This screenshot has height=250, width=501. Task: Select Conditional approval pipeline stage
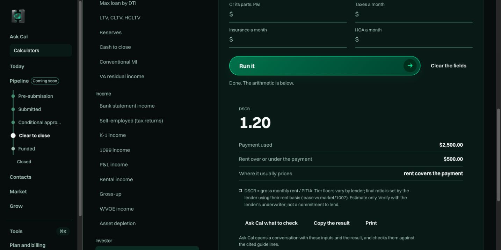pos(39,123)
